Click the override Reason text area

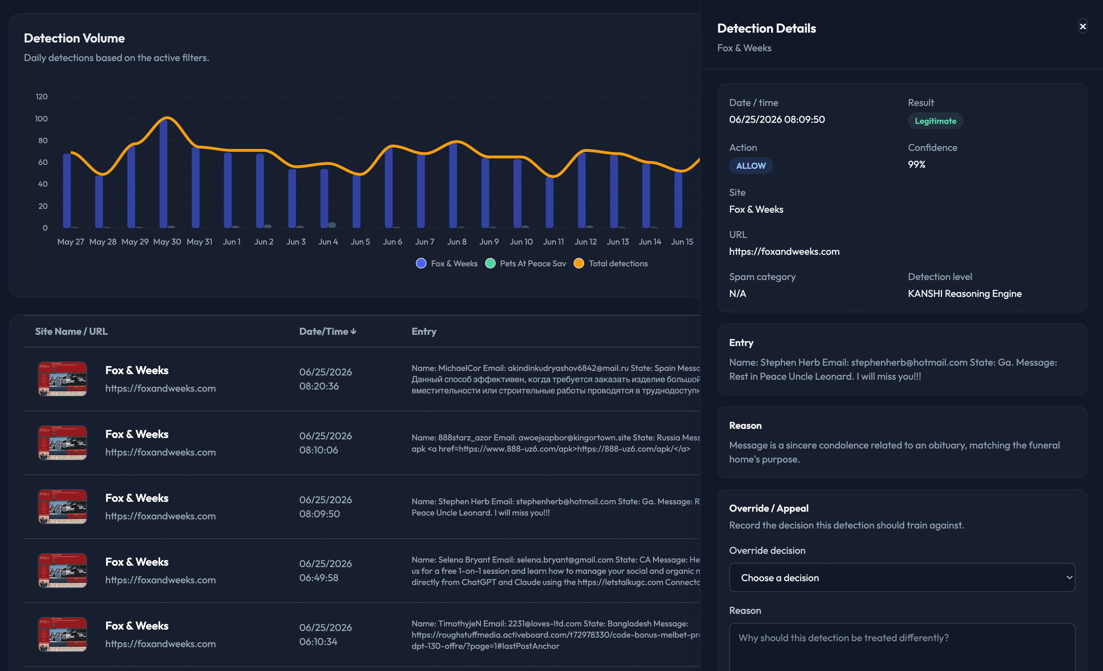click(902, 647)
